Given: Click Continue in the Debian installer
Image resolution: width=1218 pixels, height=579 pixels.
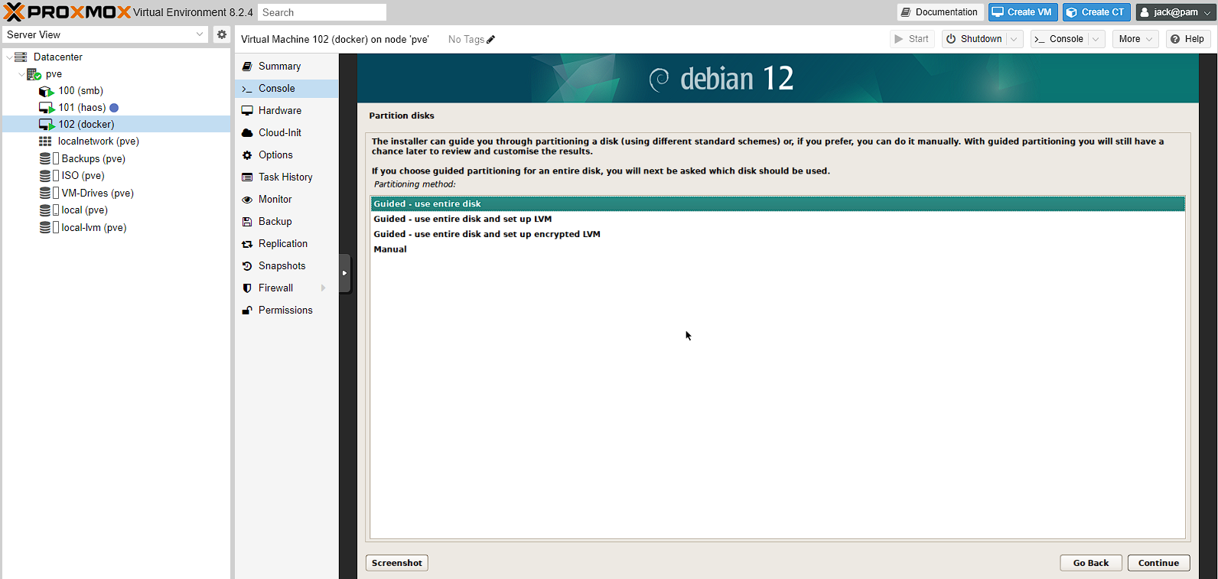Looking at the screenshot, I should coord(1158,563).
